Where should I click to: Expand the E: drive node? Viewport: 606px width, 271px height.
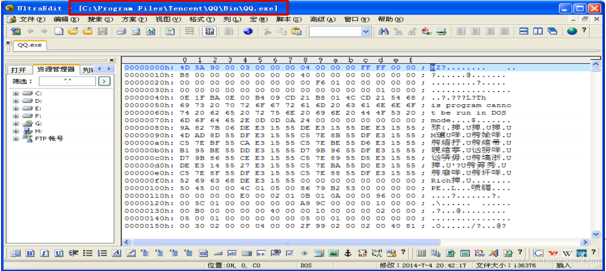16,109
